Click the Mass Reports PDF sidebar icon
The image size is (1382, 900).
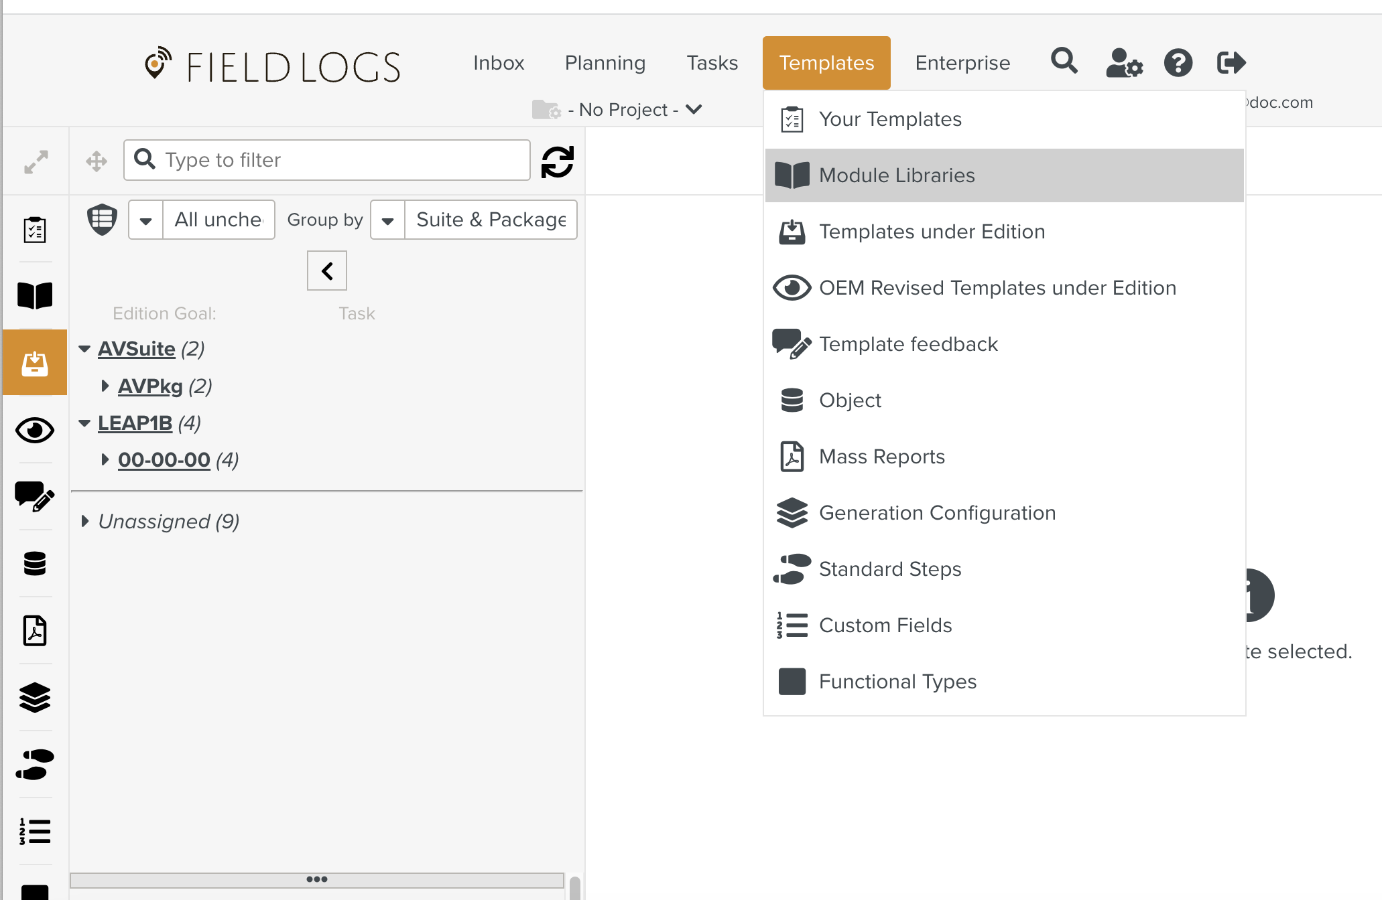(x=35, y=630)
